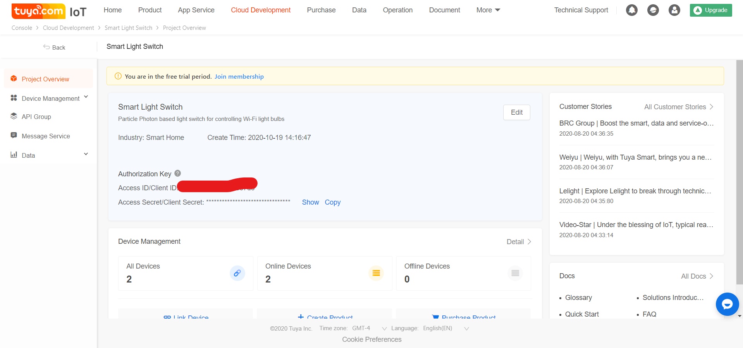Open the Video-Star customer story

point(636,225)
